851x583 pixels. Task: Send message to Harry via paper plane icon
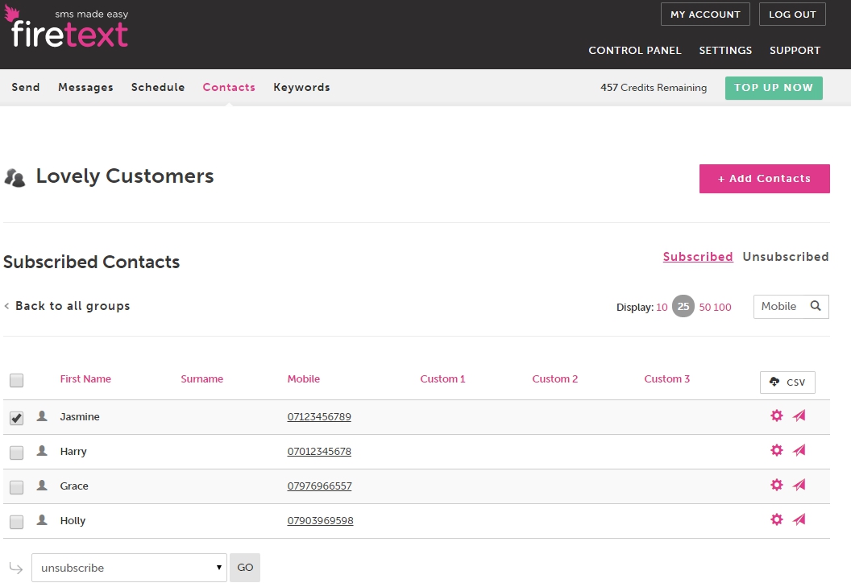click(799, 450)
